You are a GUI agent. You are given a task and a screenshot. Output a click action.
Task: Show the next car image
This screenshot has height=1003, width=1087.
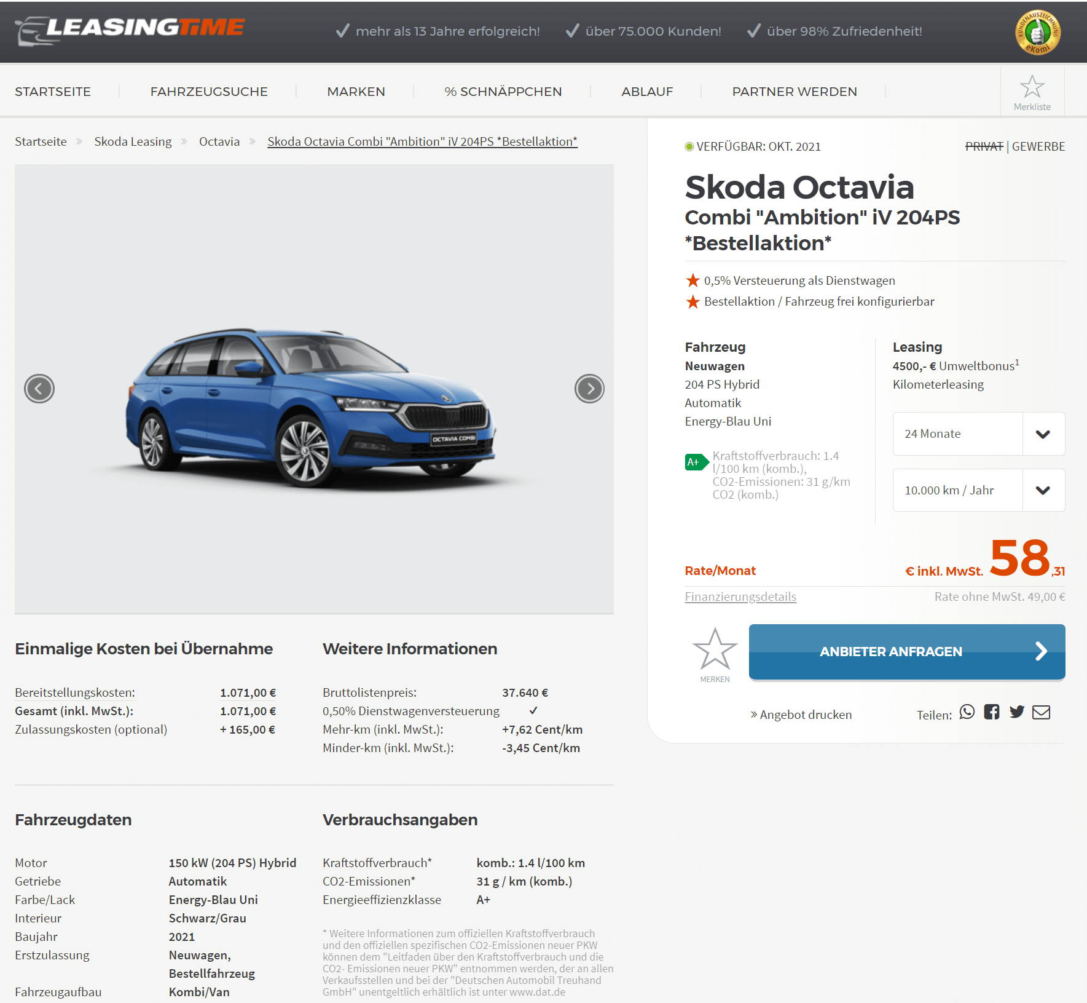(589, 389)
